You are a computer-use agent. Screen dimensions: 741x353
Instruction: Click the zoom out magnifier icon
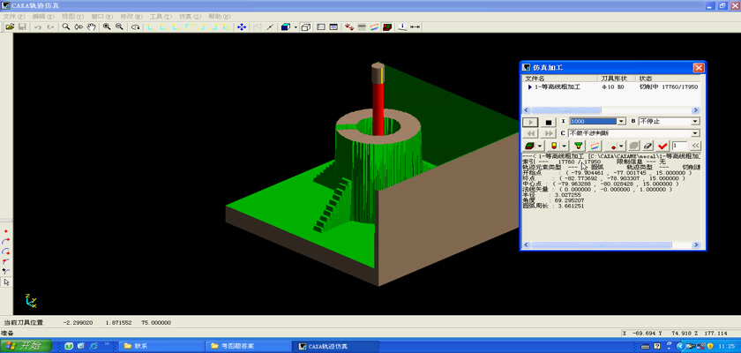pos(120,27)
